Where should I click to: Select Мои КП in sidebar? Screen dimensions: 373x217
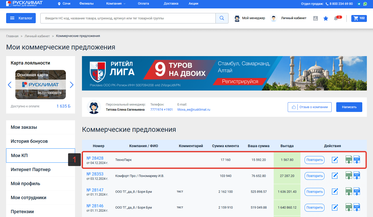click(41, 156)
